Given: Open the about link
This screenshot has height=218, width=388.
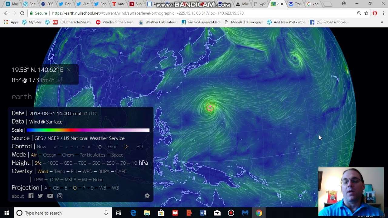Looking at the screenshot, I should 18,196.
